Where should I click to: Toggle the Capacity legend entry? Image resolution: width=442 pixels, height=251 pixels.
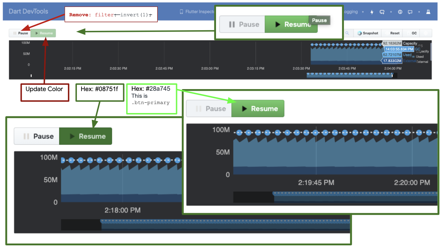click(423, 52)
